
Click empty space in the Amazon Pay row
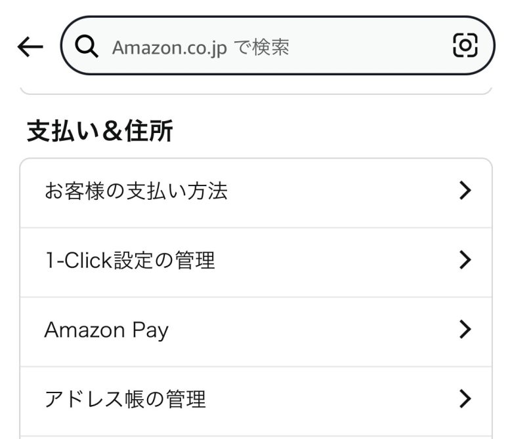point(315,330)
